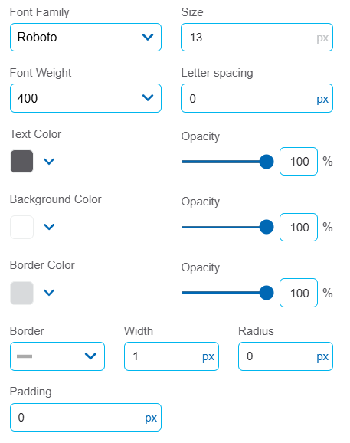This screenshot has height=443, width=350.
Task: Focus the Padding input field
Action: [86, 417]
